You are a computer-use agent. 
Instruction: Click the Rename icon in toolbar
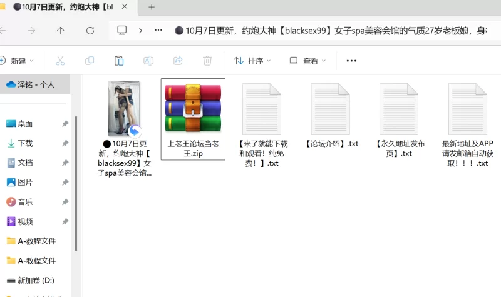148,61
